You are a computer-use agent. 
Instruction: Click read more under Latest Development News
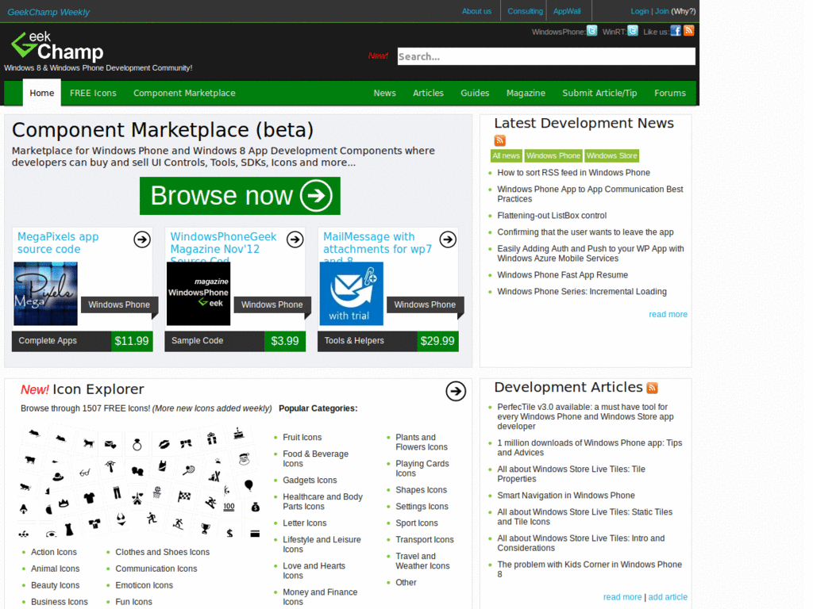(x=668, y=314)
